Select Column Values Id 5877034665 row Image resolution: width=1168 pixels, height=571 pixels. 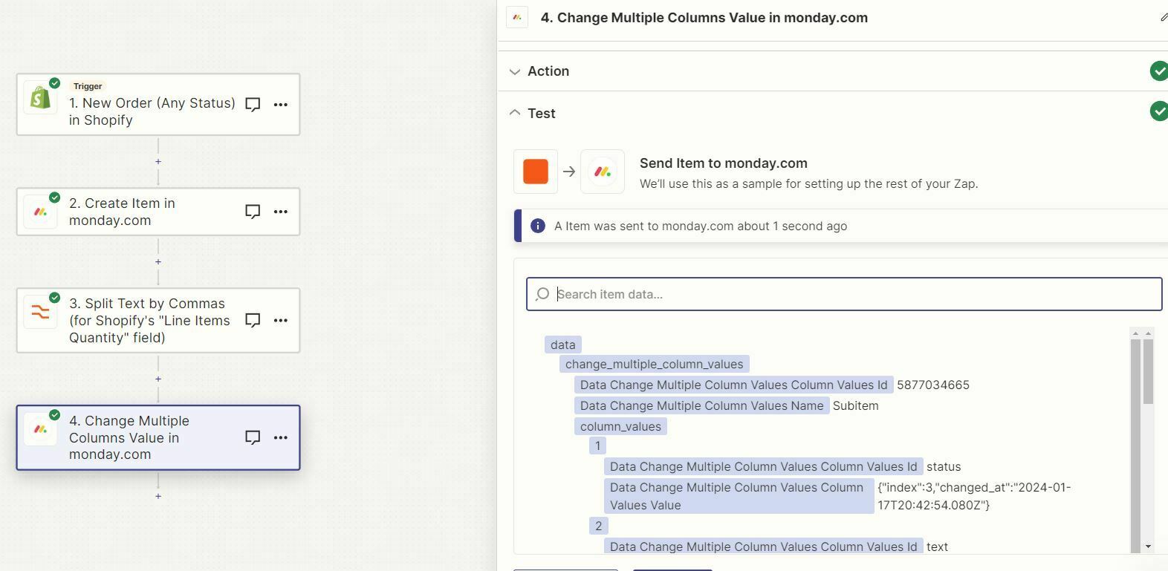[x=772, y=385]
